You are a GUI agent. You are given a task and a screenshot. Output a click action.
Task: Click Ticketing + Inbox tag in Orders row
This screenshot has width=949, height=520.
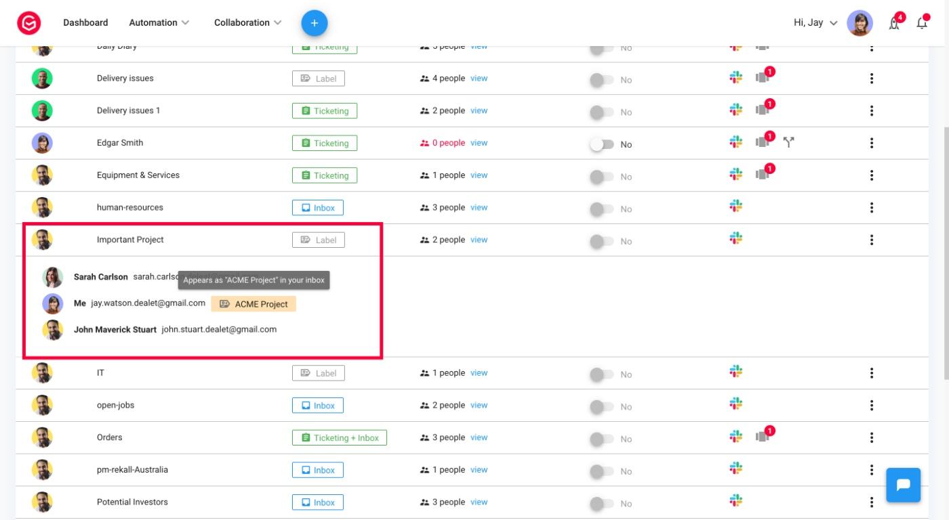tap(340, 437)
